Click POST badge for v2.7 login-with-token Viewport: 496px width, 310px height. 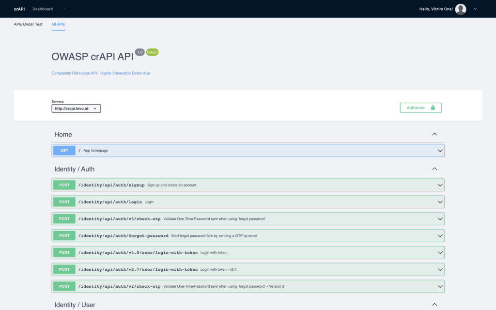pos(64,269)
